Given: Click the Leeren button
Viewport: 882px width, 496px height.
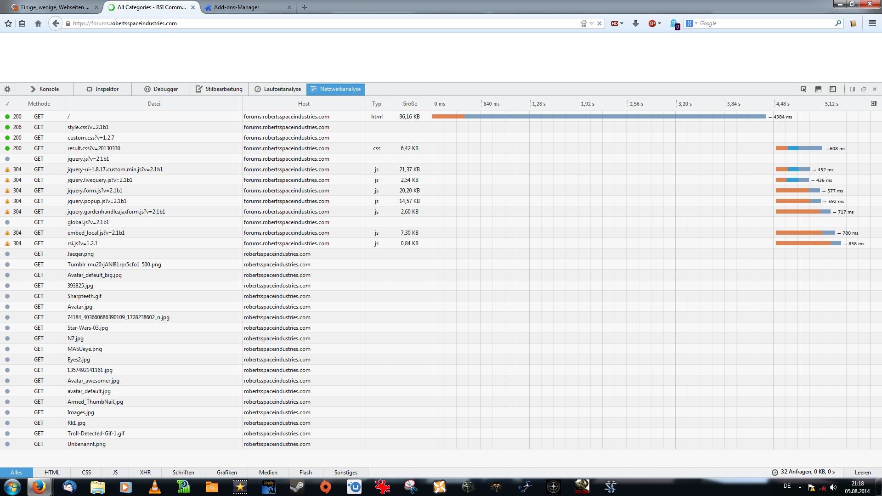Looking at the screenshot, I should (862, 472).
